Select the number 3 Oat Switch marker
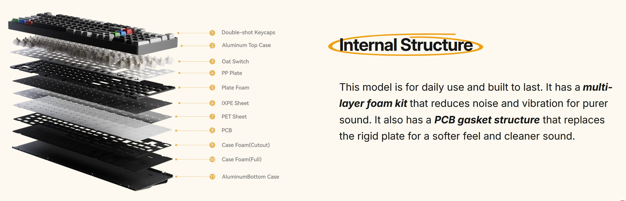626x201 pixels. click(212, 61)
